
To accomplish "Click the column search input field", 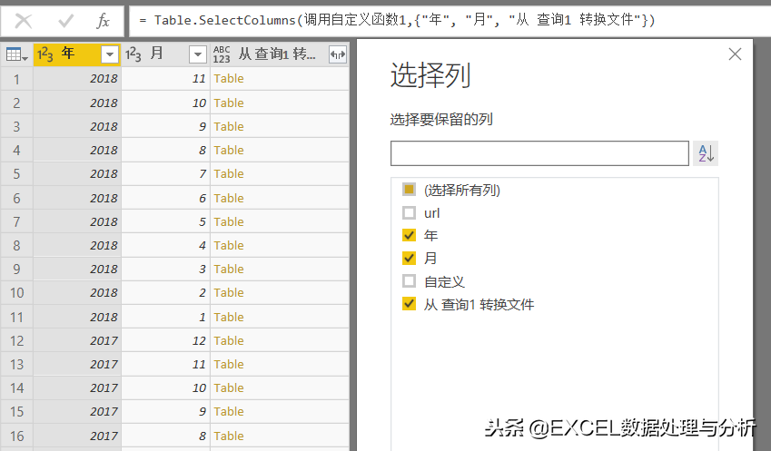I will [539, 153].
